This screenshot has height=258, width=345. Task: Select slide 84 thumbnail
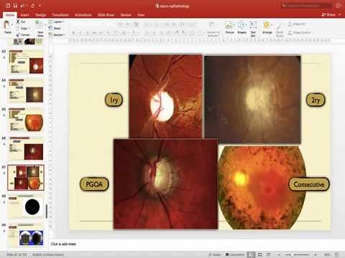[x=27, y=91]
